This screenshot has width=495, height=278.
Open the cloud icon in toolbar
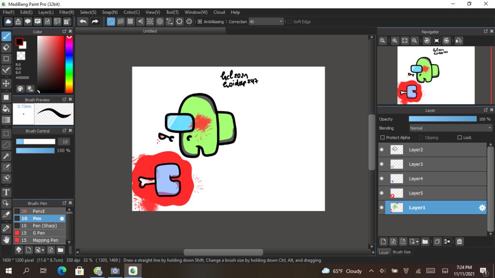pos(8,21)
